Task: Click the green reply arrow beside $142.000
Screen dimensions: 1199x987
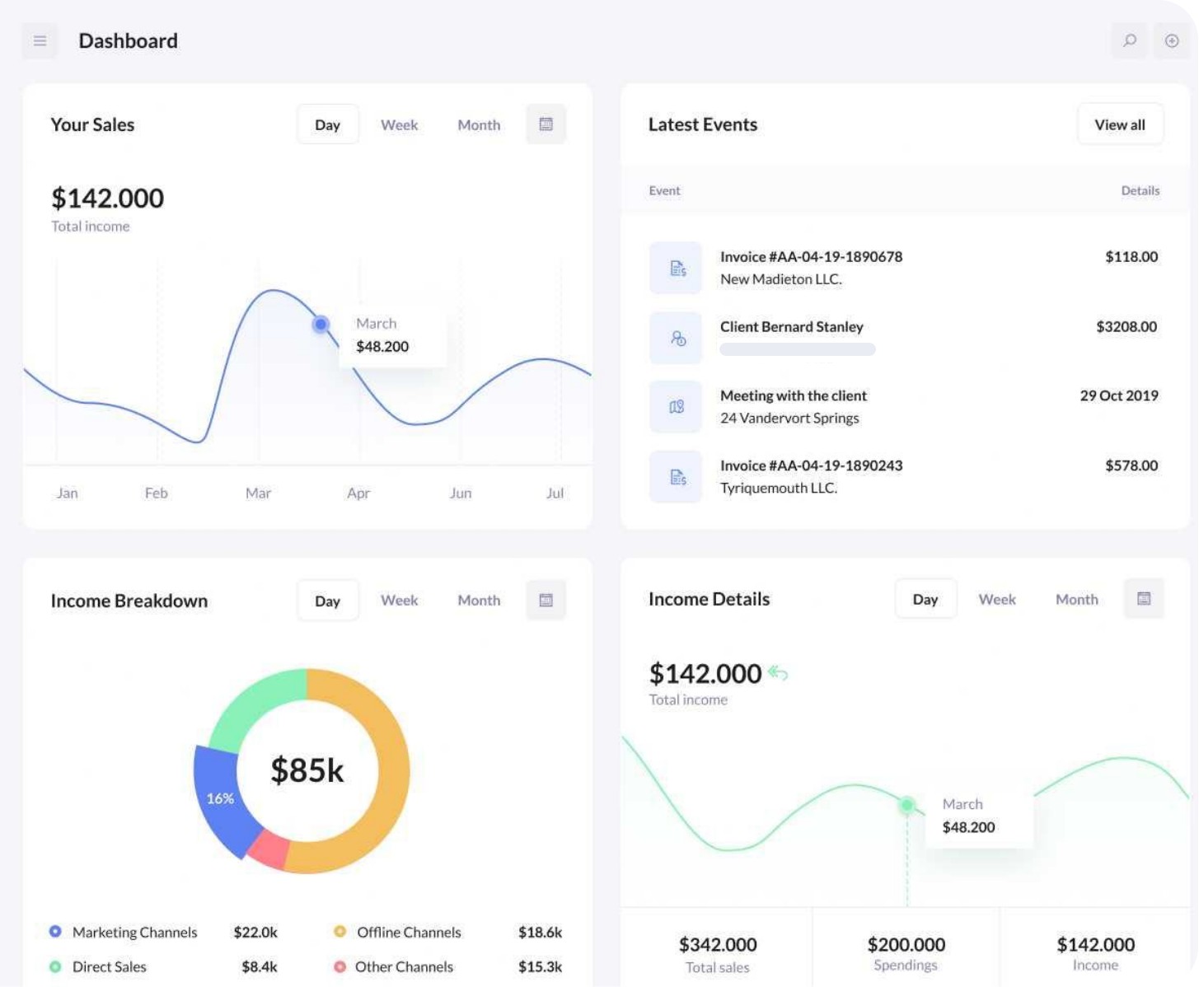Action: pos(778,673)
